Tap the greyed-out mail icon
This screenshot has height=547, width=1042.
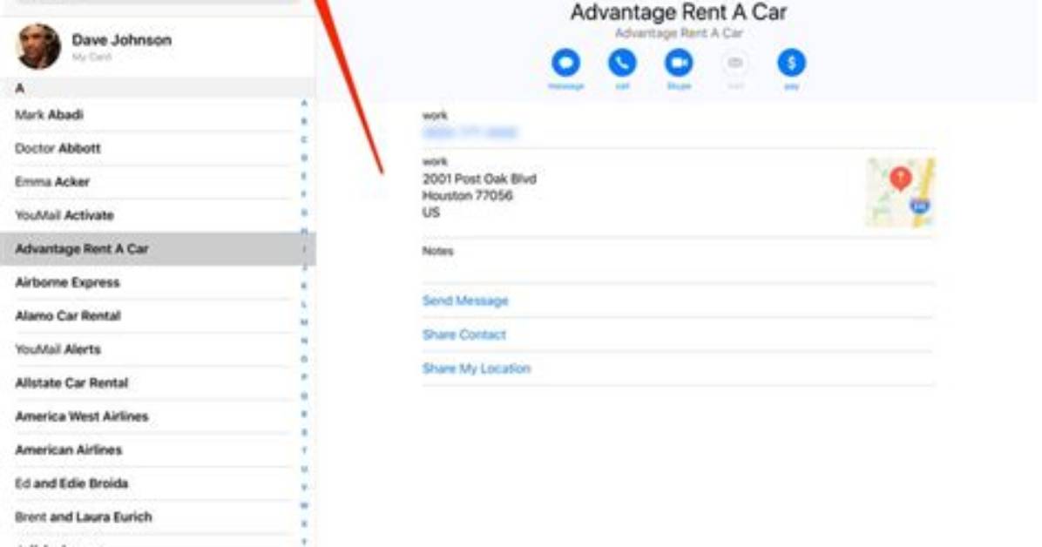click(735, 63)
